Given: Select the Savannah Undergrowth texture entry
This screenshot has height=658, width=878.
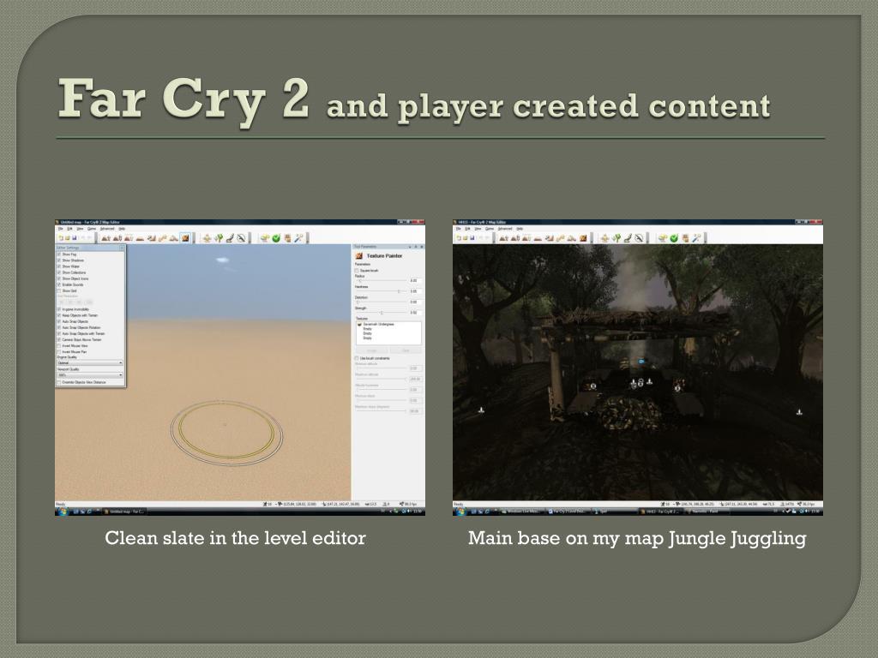Looking at the screenshot, I should [376, 324].
